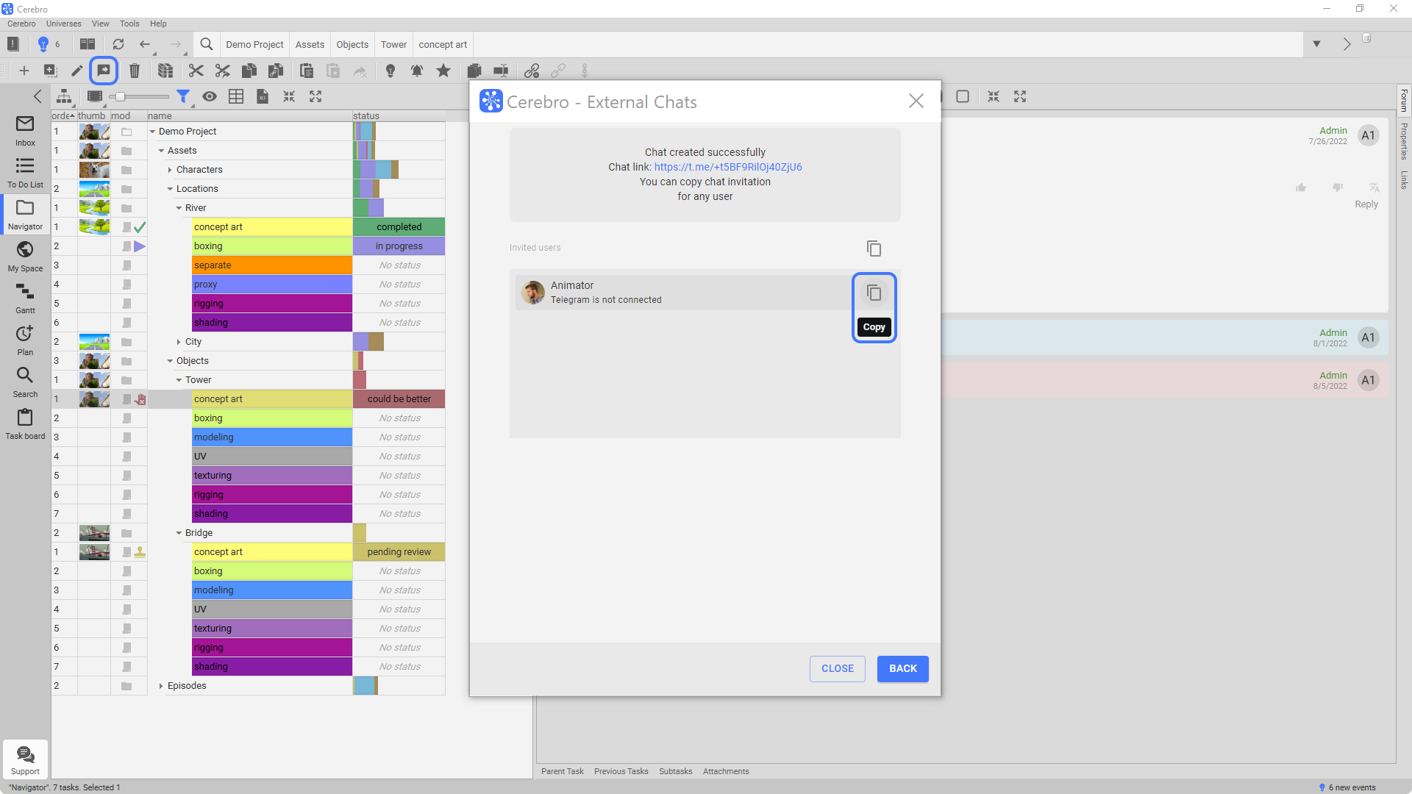Open the Cerebro menu
The height and width of the screenshot is (794, 1412).
[x=21, y=24]
